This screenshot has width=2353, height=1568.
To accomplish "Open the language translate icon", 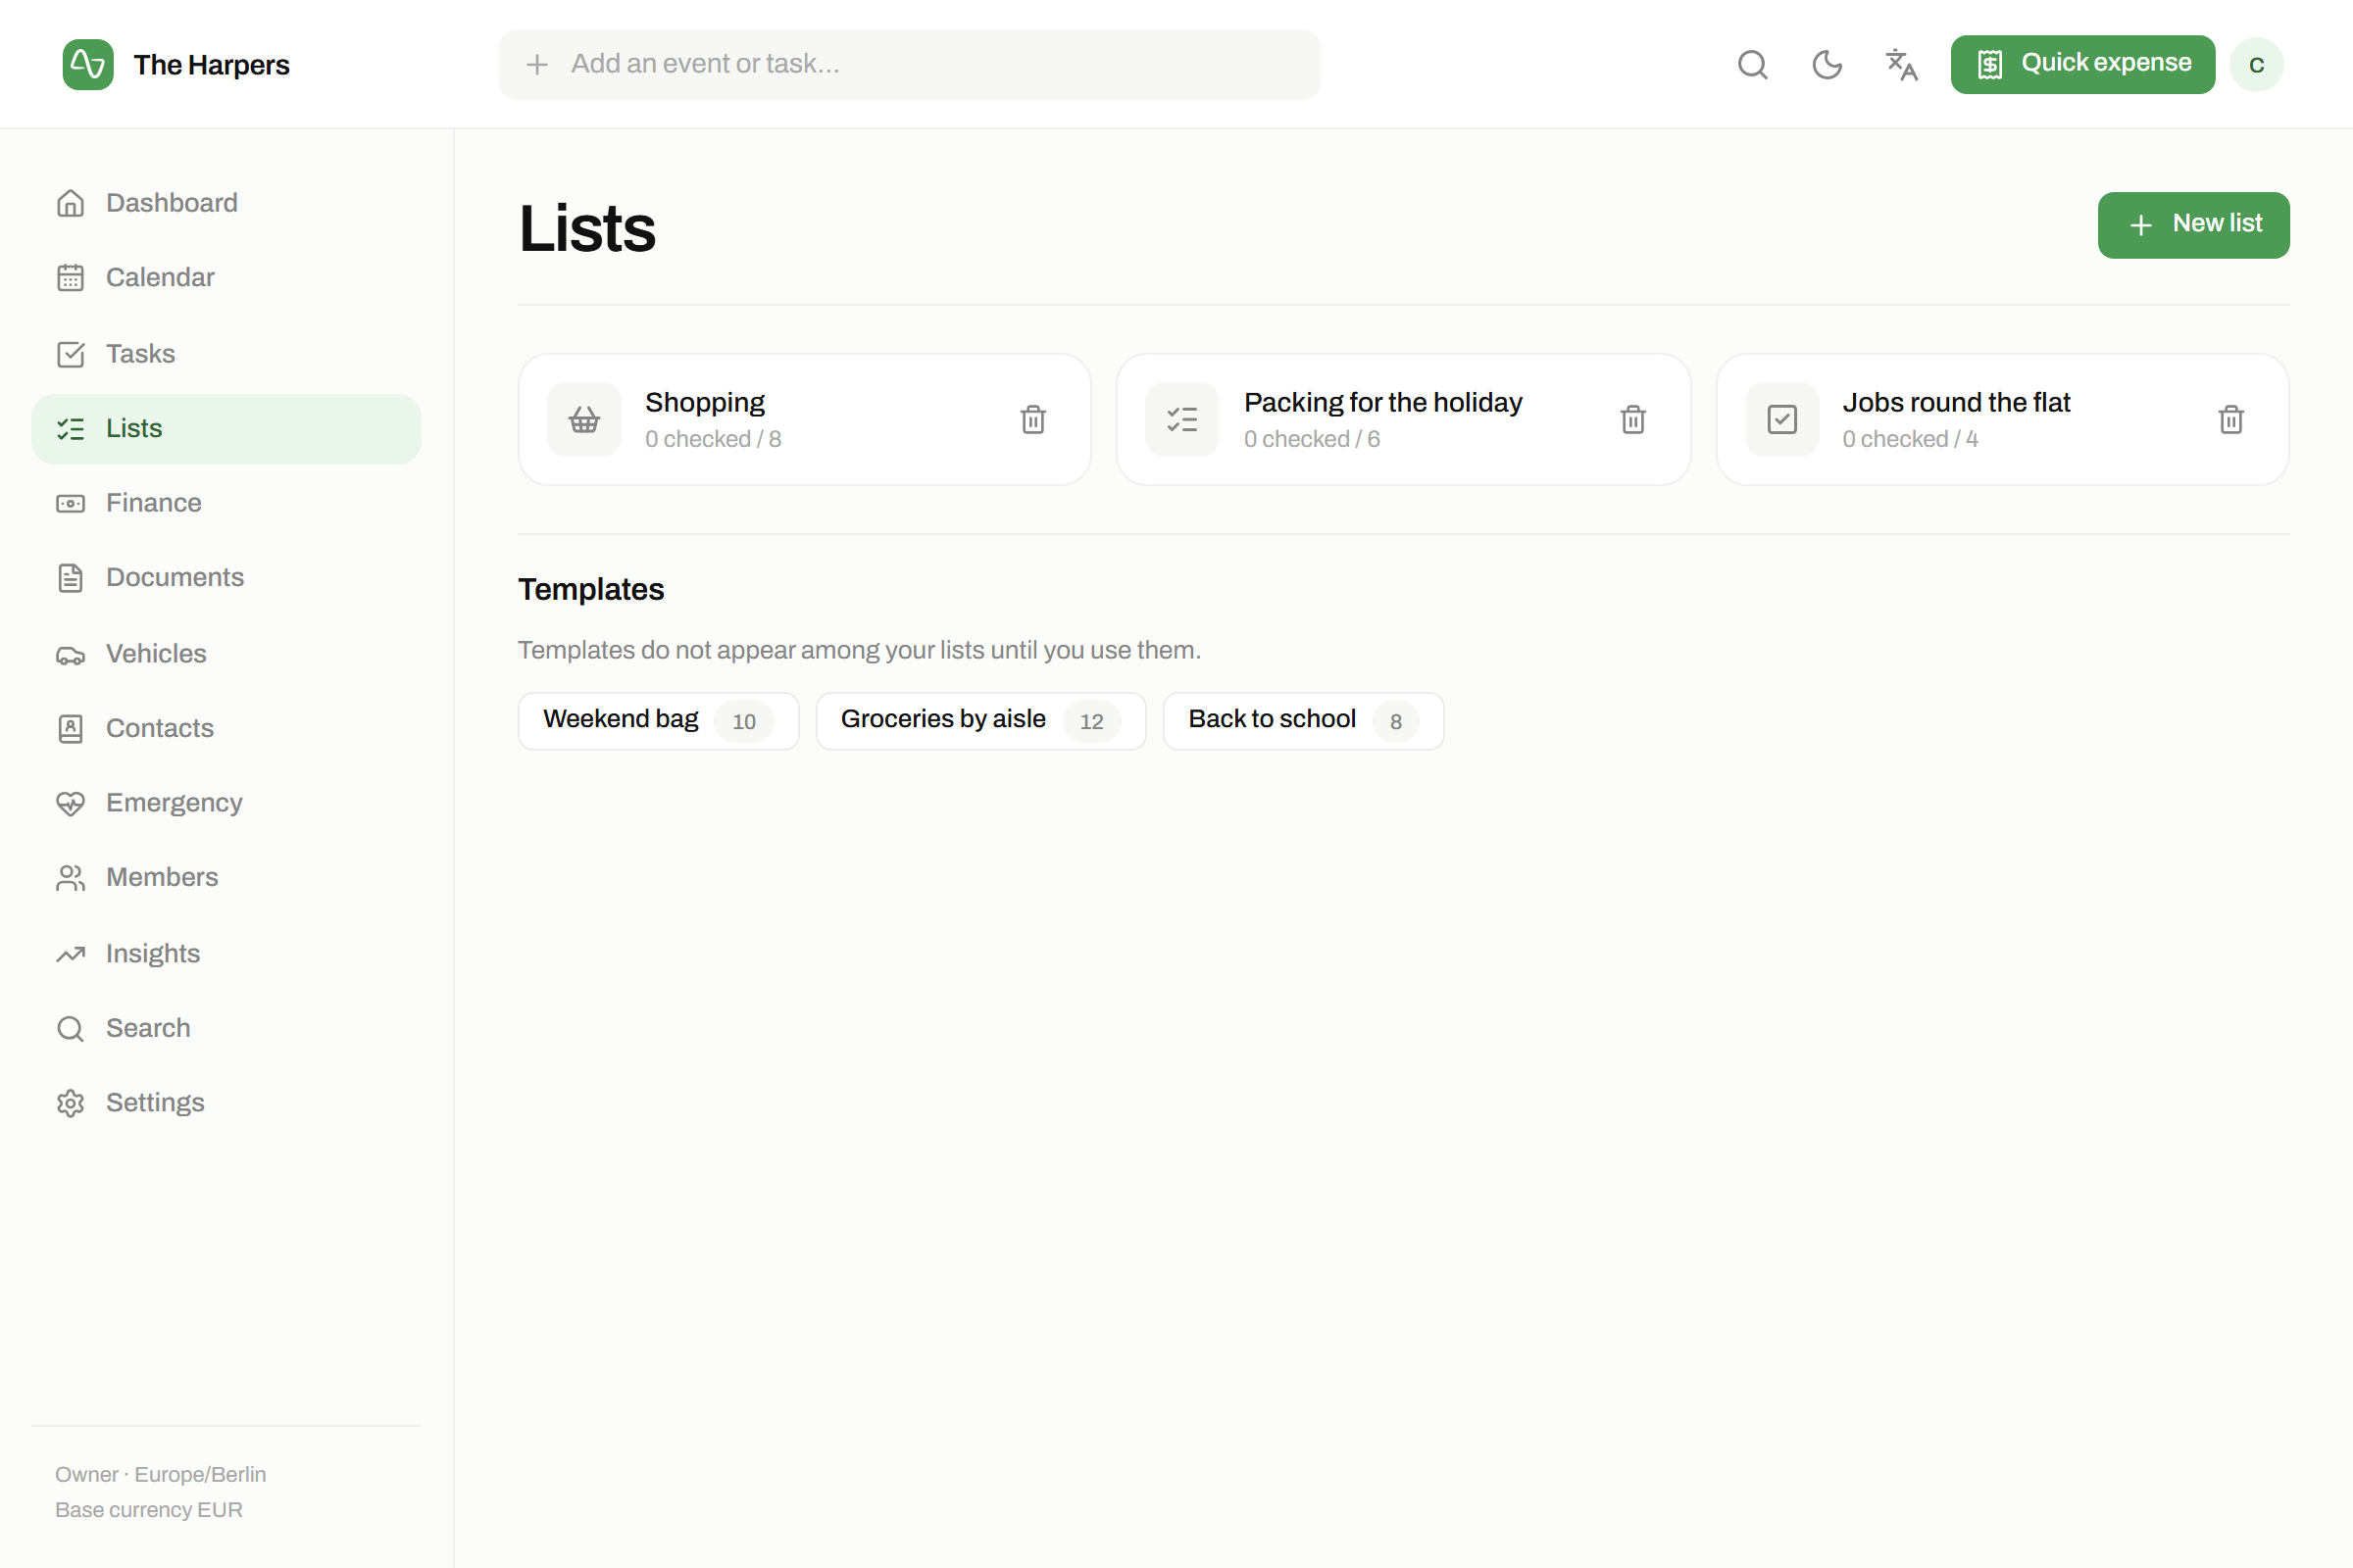I will [x=1901, y=65].
